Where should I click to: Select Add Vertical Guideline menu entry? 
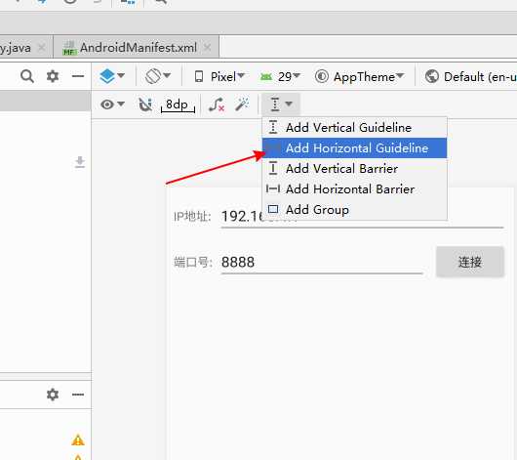pyautogui.click(x=354, y=128)
